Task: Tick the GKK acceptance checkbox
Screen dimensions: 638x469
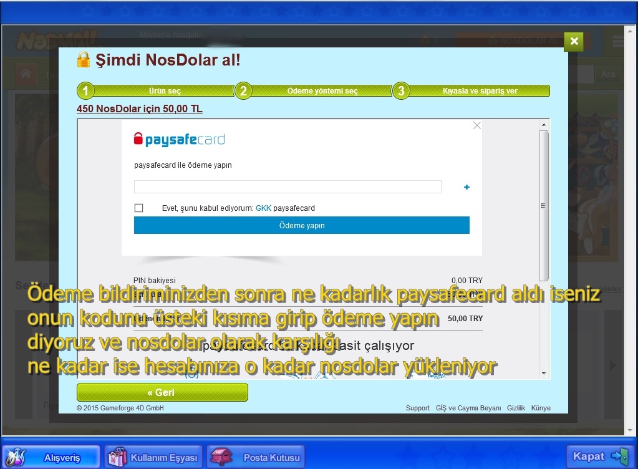Action: pos(138,208)
